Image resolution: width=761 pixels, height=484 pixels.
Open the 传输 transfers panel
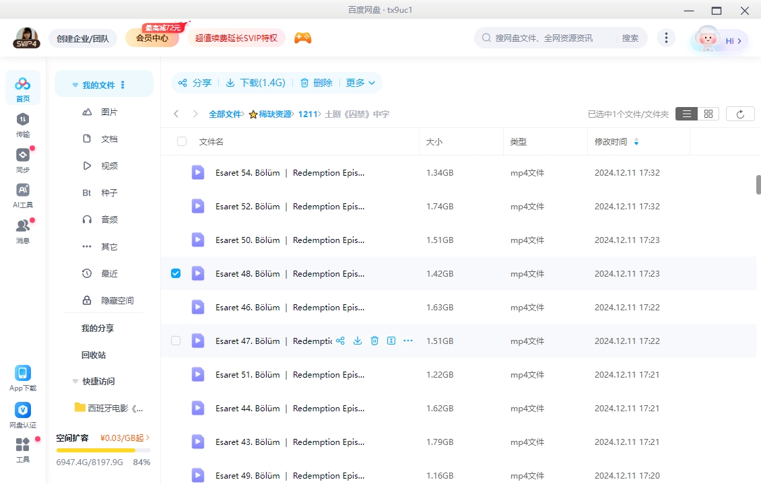coord(22,127)
